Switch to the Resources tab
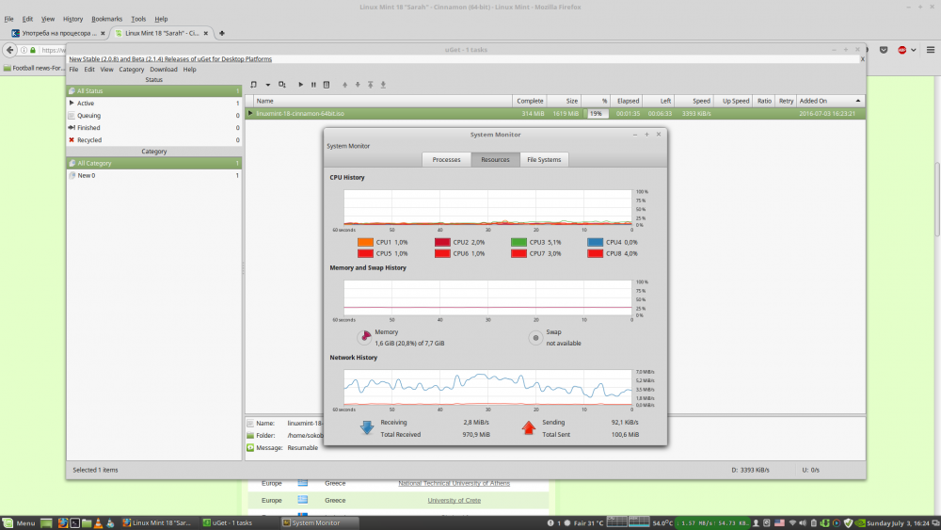Screen dimensions: 941x530 coord(495,160)
